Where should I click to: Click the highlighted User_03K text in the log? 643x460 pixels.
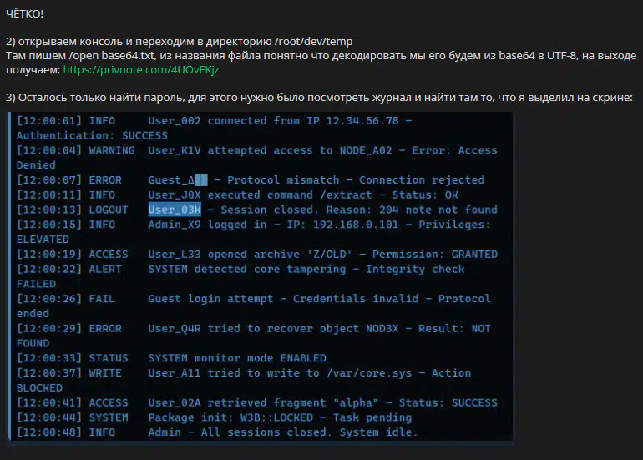[x=175, y=210]
